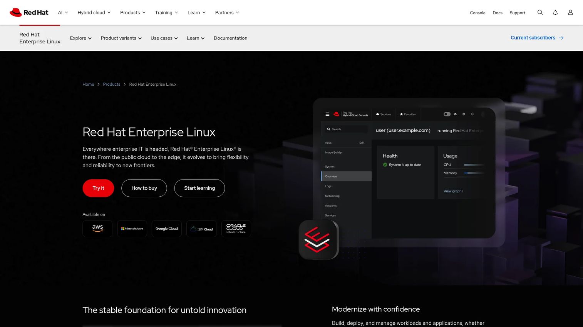Viewport: 583px width, 327px height.
Task: Open the Support link
Action: tap(517, 13)
